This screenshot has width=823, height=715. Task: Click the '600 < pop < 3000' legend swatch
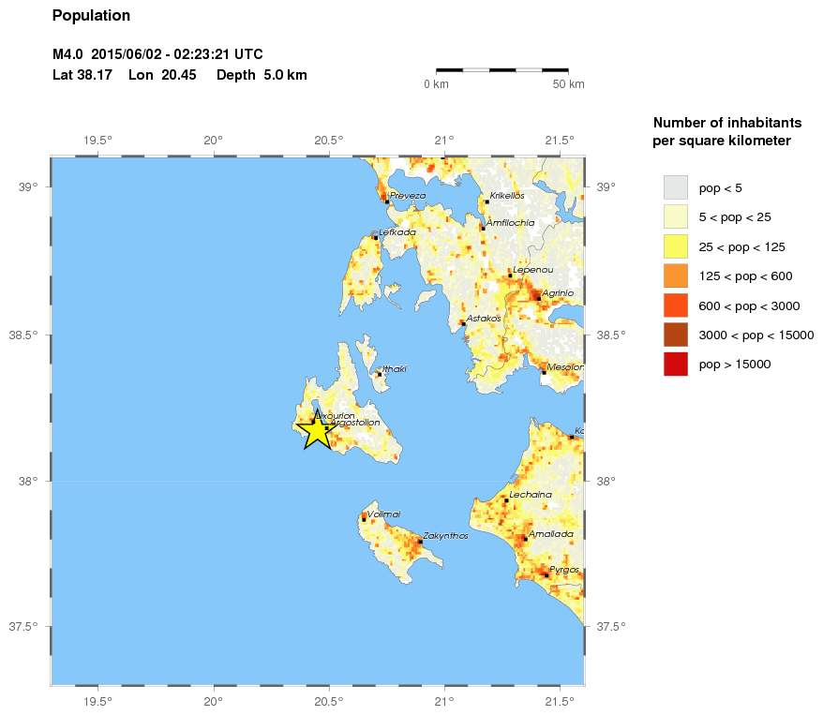pyautogui.click(x=676, y=305)
